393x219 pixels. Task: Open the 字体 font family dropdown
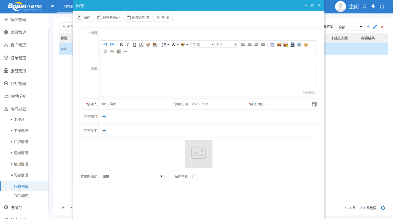click(202, 45)
